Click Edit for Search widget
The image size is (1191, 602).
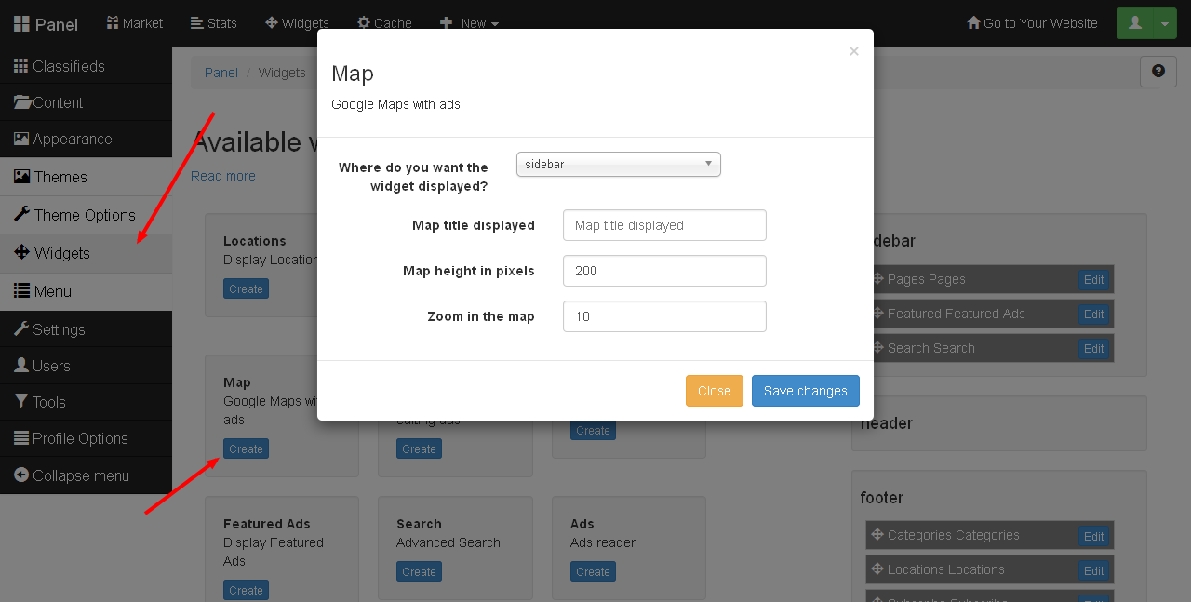tap(1094, 348)
